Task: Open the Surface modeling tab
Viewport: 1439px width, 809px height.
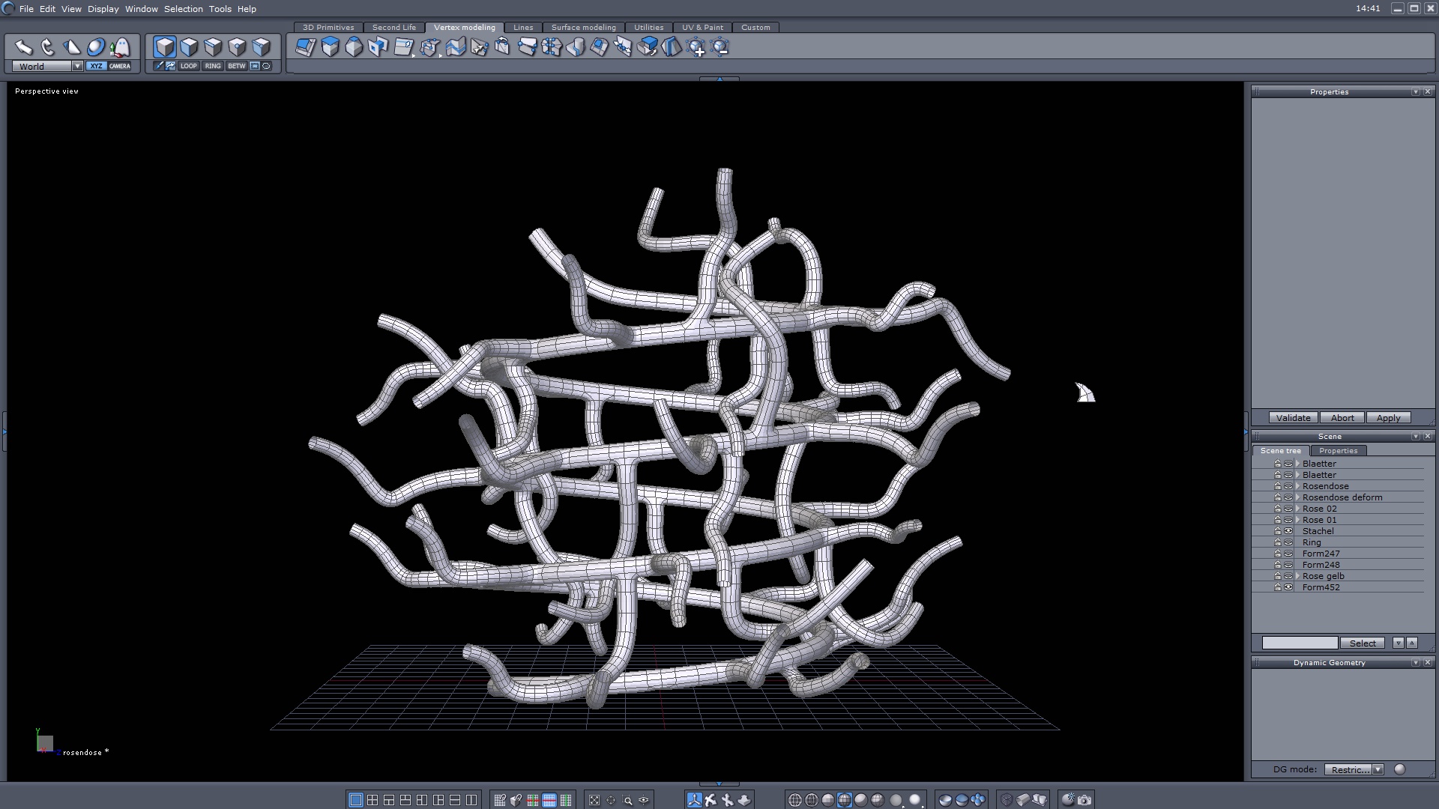Action: [x=583, y=27]
